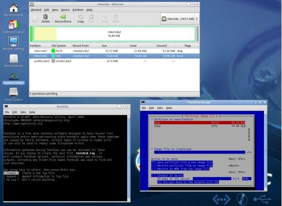Click the Paste toolbar icon in GParted
282x206 pixels.
tap(91, 18)
